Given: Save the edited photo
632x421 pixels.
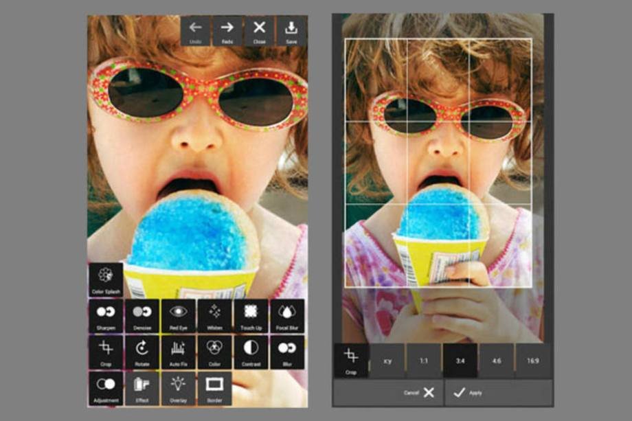Looking at the screenshot, I should click(x=291, y=31).
